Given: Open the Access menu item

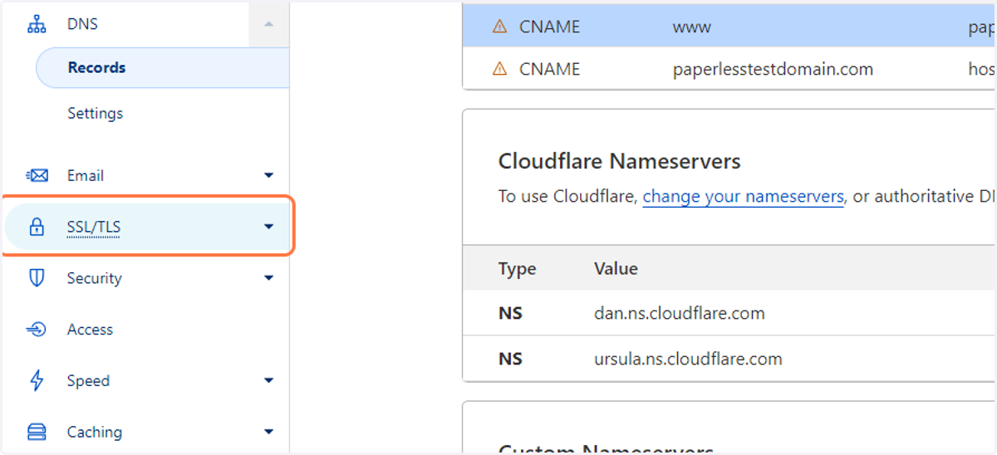Looking at the screenshot, I should point(90,330).
